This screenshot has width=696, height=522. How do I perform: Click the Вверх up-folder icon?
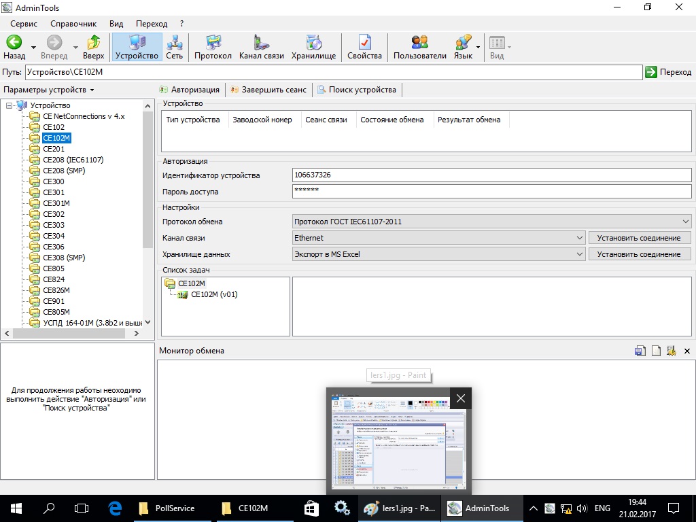(x=93, y=43)
